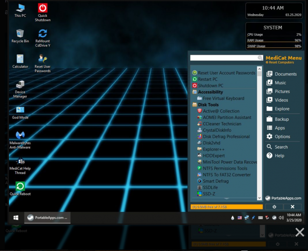Select CrystalDiskInfo from app list
Screen dimensions: 308x251
click(217, 130)
